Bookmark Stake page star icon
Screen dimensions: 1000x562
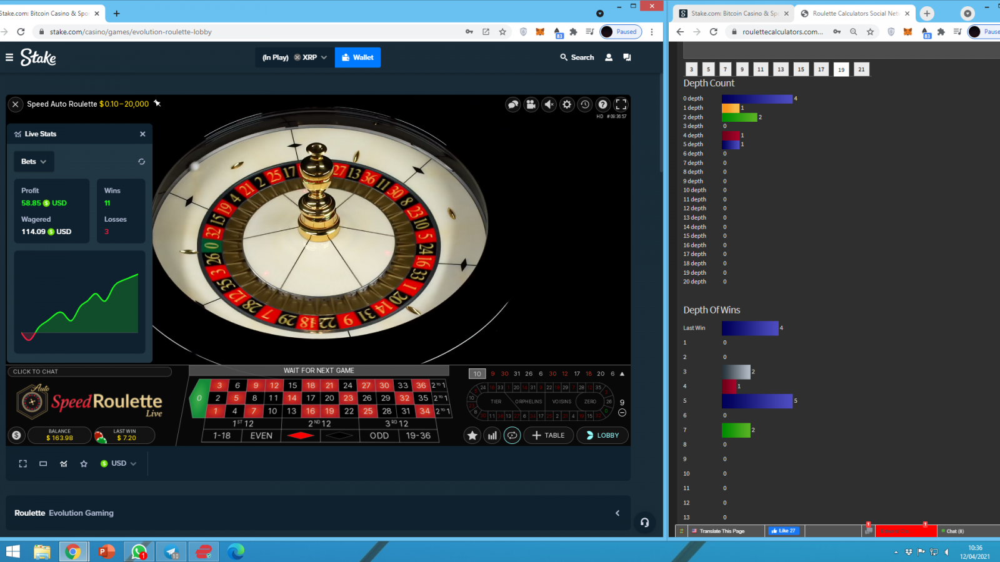502,32
